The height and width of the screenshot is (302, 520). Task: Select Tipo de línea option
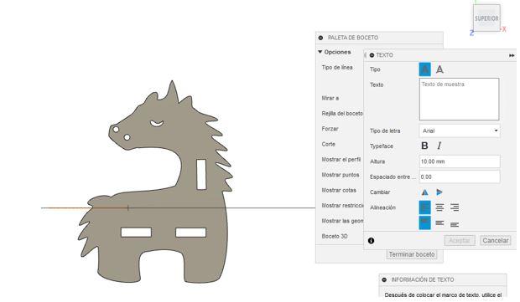click(x=337, y=67)
